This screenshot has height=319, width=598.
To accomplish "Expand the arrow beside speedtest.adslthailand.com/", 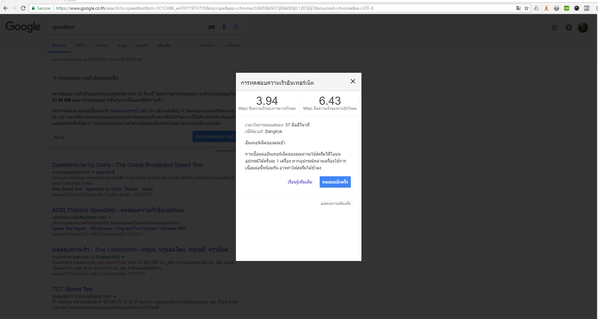I will (110, 217).
